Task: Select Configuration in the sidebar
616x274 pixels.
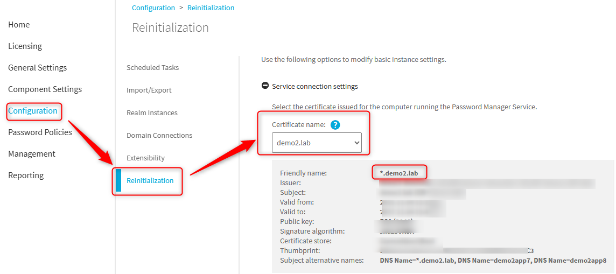Action: tap(33, 111)
